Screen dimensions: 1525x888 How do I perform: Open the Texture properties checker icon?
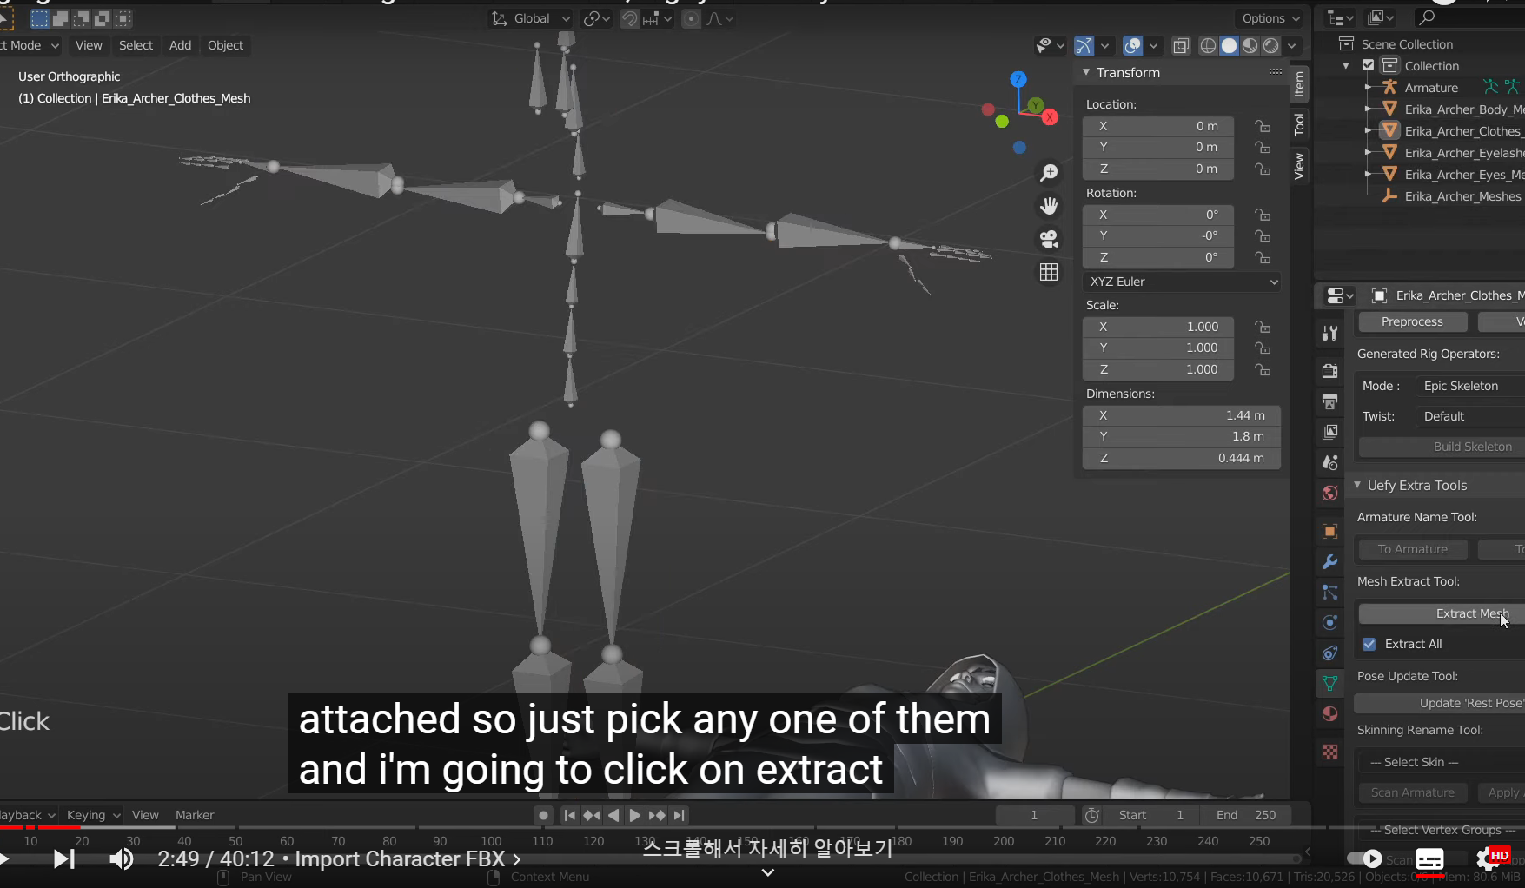coord(1329,752)
